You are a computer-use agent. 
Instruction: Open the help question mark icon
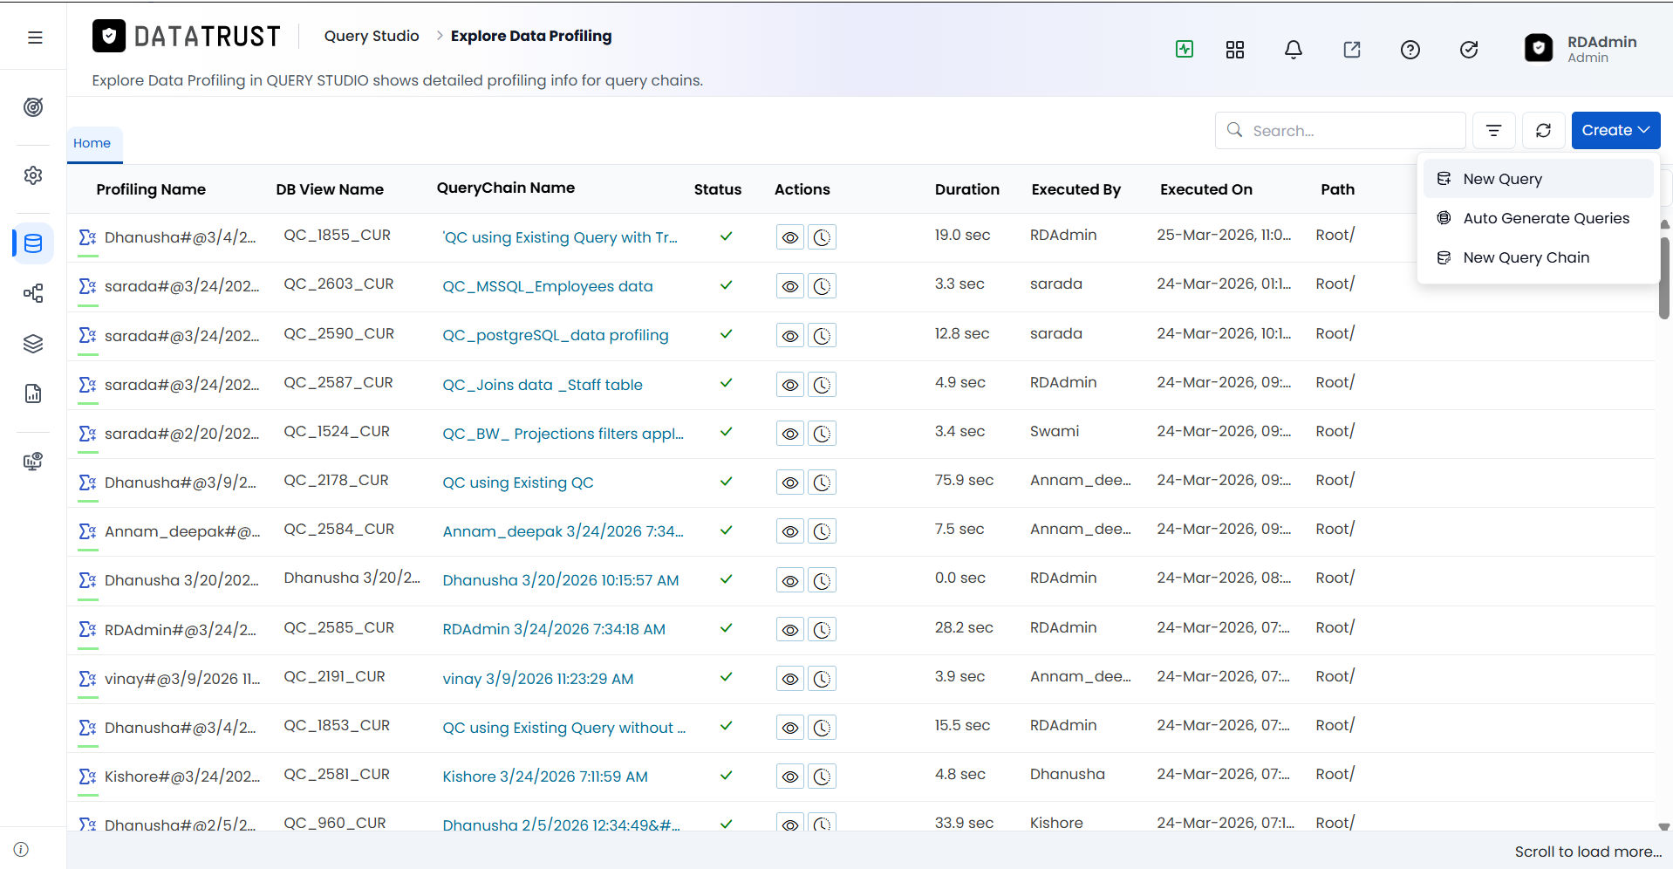click(x=1410, y=50)
